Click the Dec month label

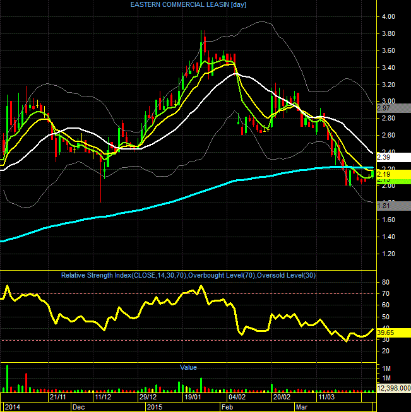(x=79, y=407)
